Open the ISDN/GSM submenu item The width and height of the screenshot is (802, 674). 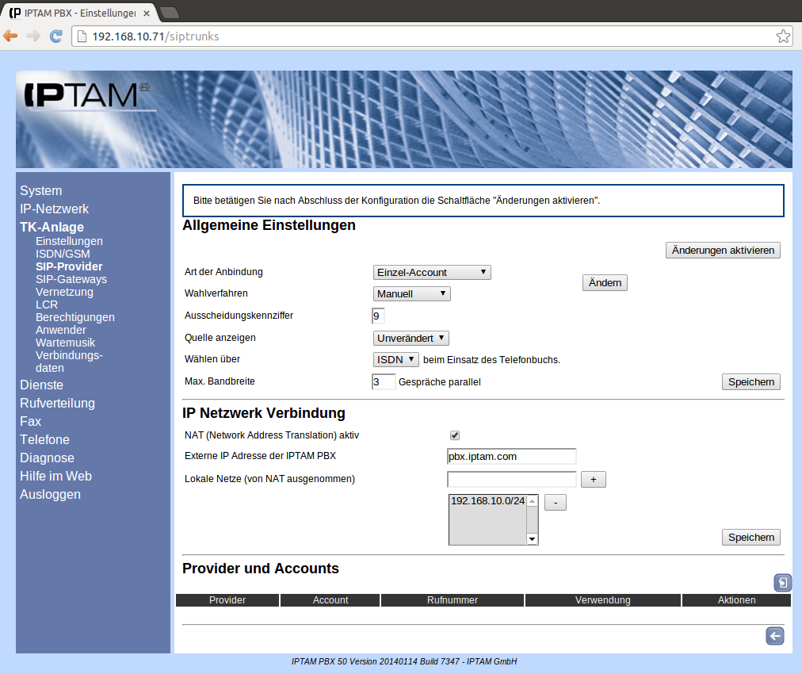pos(63,254)
